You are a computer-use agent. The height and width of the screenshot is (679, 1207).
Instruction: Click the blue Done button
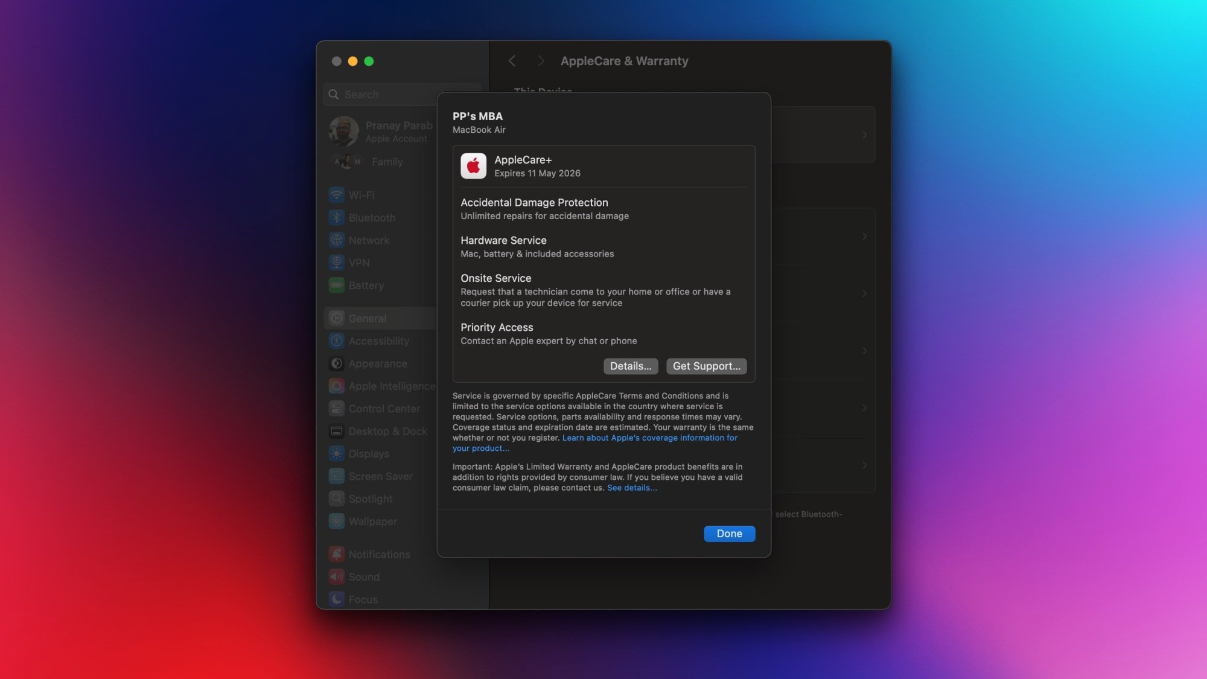[729, 534]
